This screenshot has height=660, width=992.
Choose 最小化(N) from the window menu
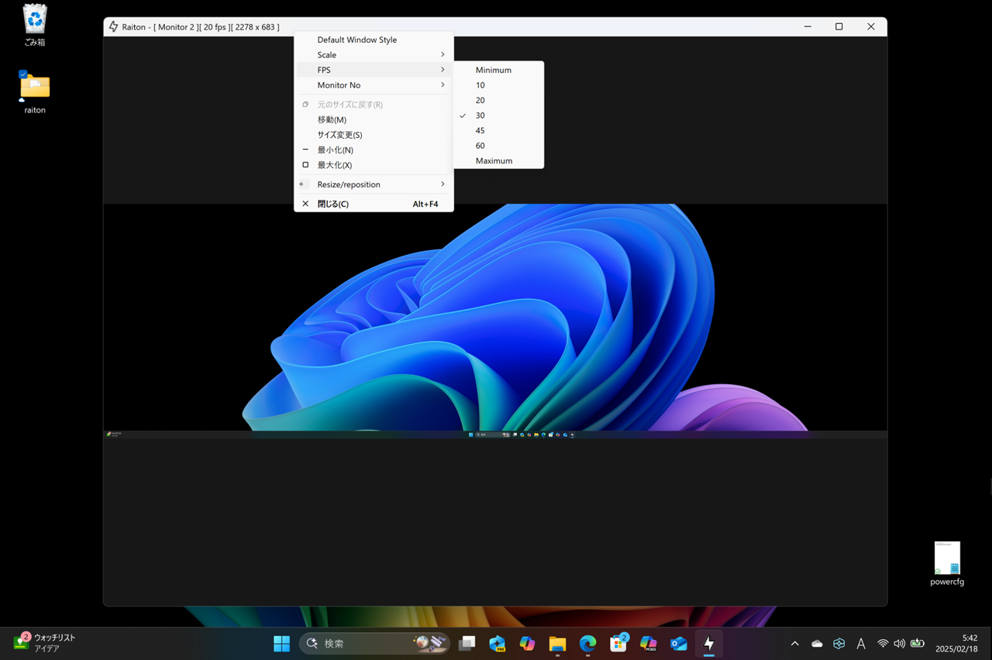[x=374, y=150]
